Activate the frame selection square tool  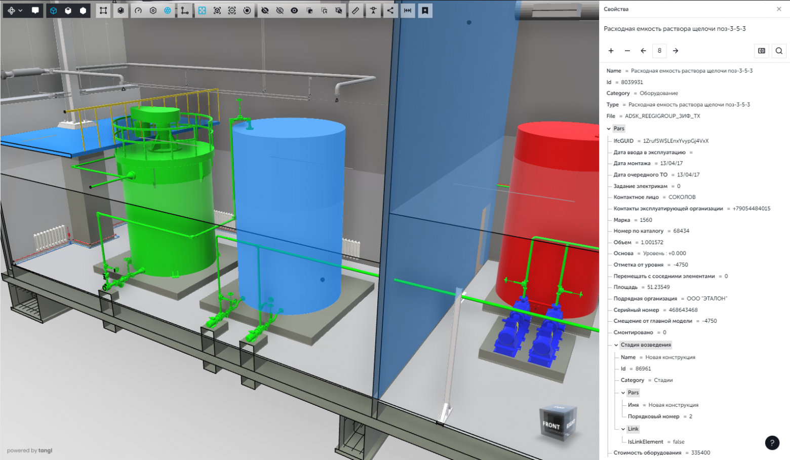(x=103, y=10)
